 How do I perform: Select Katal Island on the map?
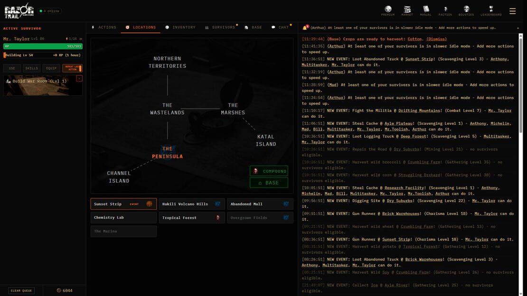pyautogui.click(x=266, y=140)
